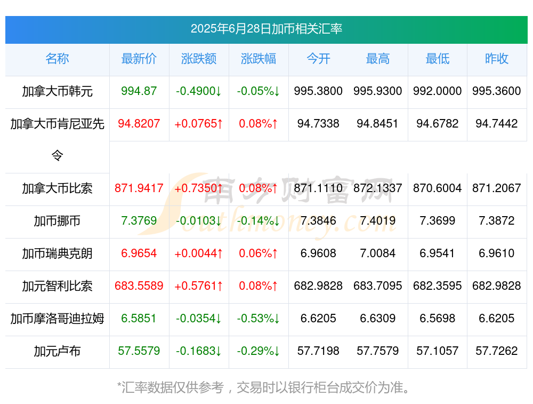Select the 加拿大币比索 row name
533x404 pixels.
click(x=57, y=188)
